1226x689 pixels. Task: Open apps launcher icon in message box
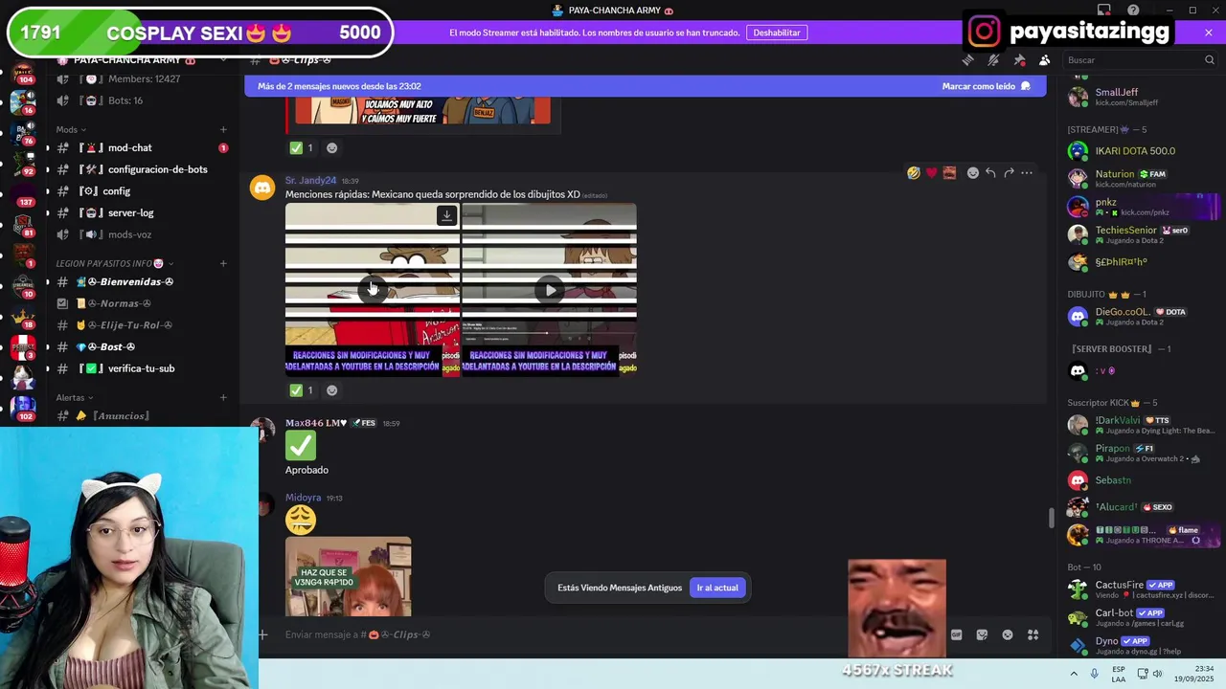point(1033,634)
